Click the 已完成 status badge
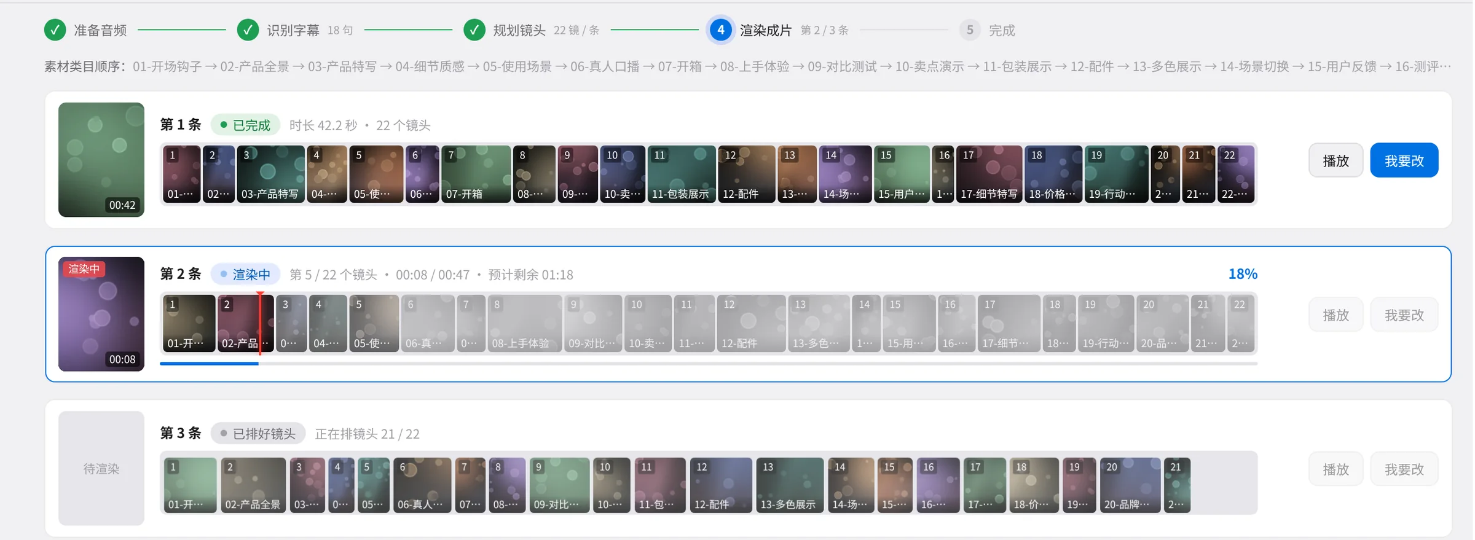 245,125
